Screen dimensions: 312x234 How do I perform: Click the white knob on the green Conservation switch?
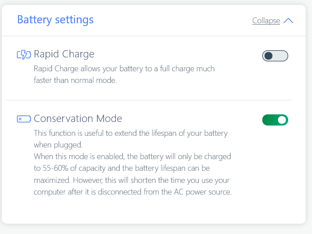pyautogui.click(x=281, y=120)
